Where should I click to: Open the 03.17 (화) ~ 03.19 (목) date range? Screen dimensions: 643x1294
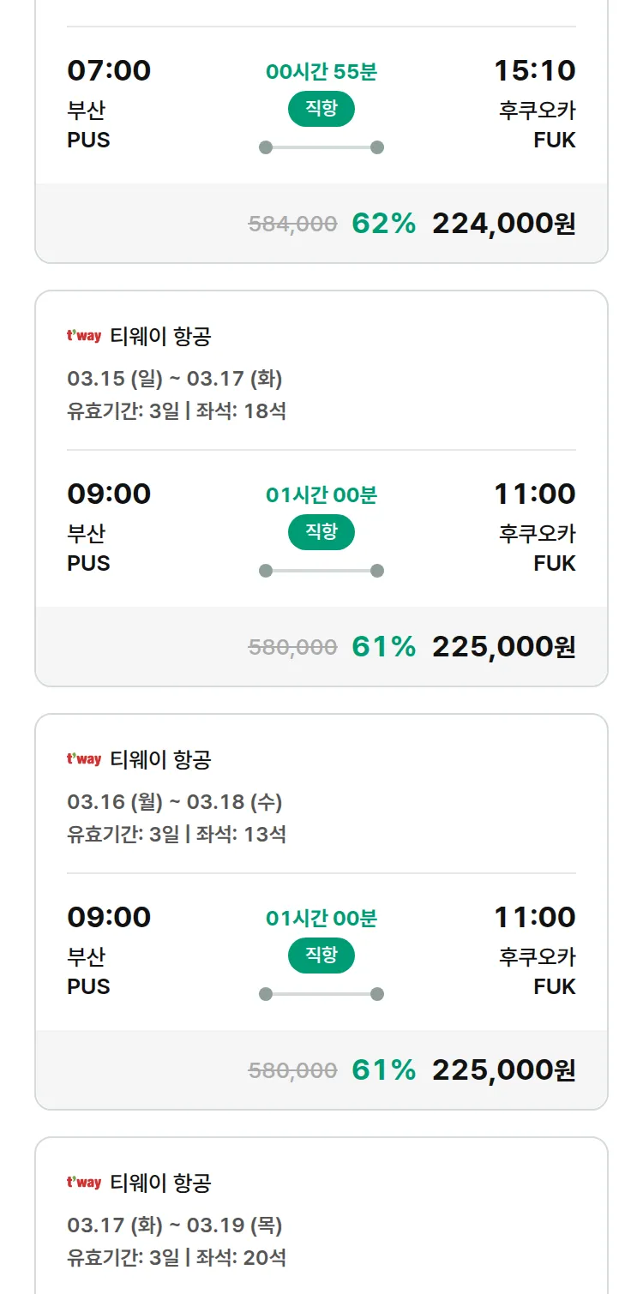tap(174, 1225)
